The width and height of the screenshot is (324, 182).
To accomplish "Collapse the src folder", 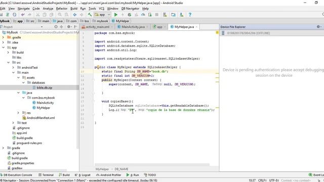I will tap(8, 63).
